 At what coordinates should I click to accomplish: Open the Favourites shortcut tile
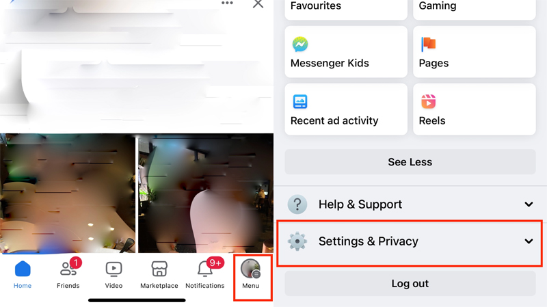click(x=346, y=8)
